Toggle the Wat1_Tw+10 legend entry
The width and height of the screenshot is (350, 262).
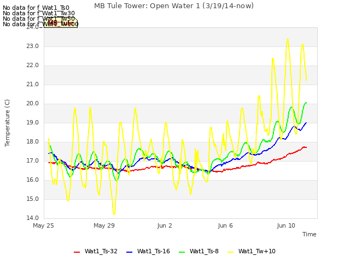[x=252, y=251]
